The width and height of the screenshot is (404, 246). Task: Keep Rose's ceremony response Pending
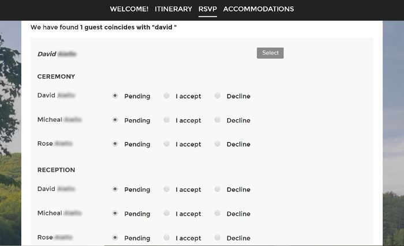point(115,144)
